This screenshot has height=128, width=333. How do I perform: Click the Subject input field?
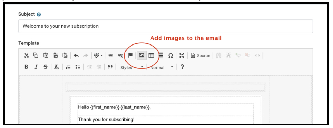[165, 26]
